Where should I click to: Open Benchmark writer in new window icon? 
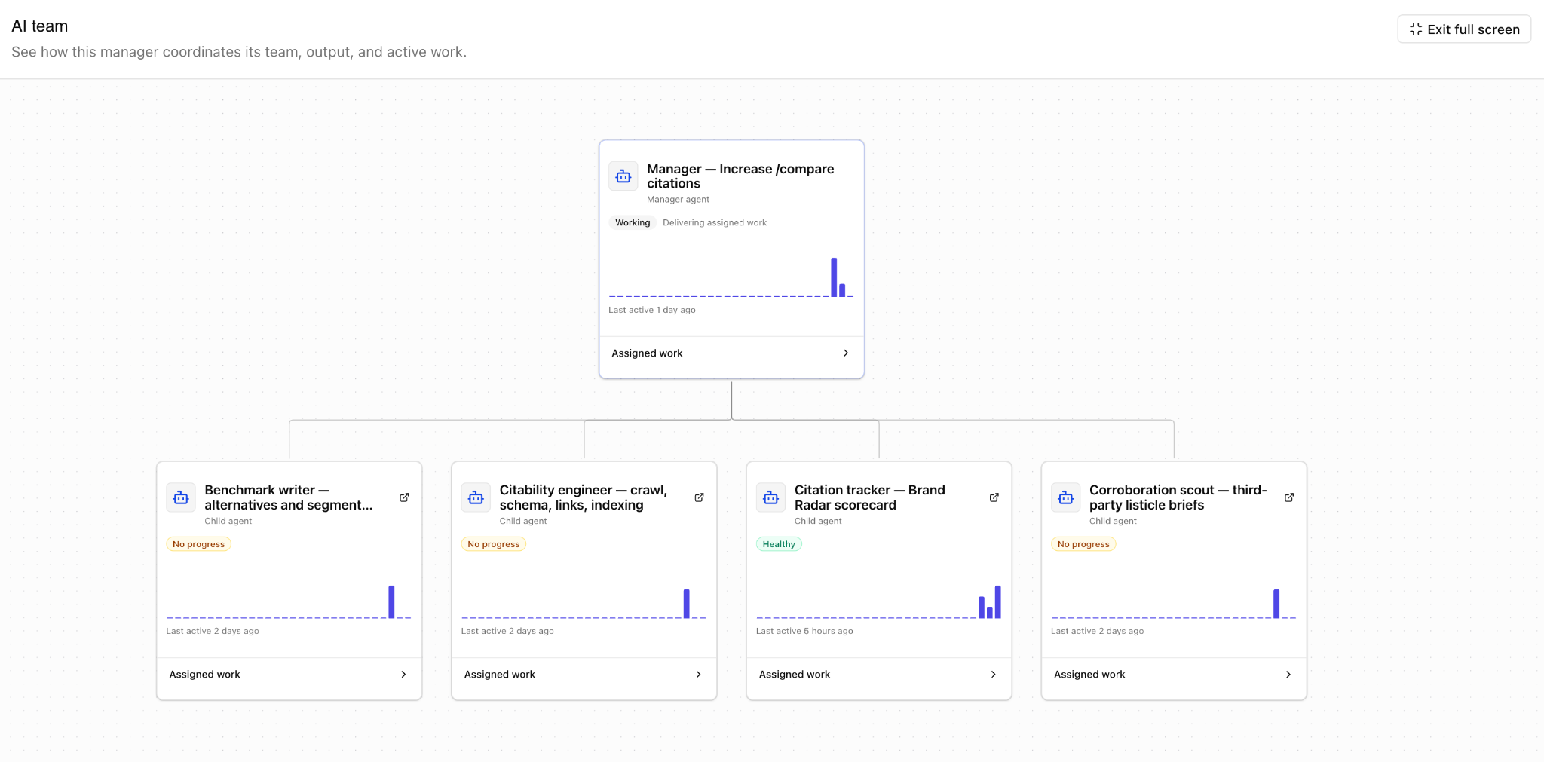(404, 497)
